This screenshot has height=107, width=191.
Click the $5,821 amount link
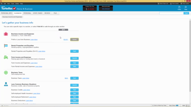(x=66, y=40)
